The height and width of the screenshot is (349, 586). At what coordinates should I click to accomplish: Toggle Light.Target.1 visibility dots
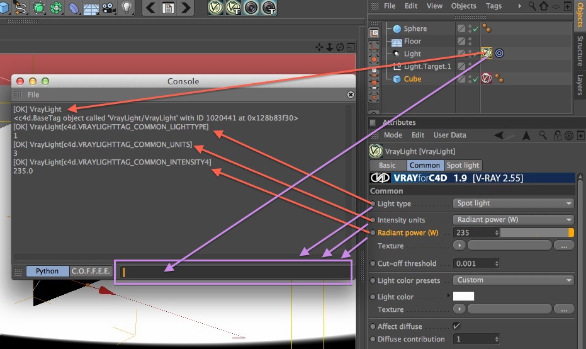[470, 66]
